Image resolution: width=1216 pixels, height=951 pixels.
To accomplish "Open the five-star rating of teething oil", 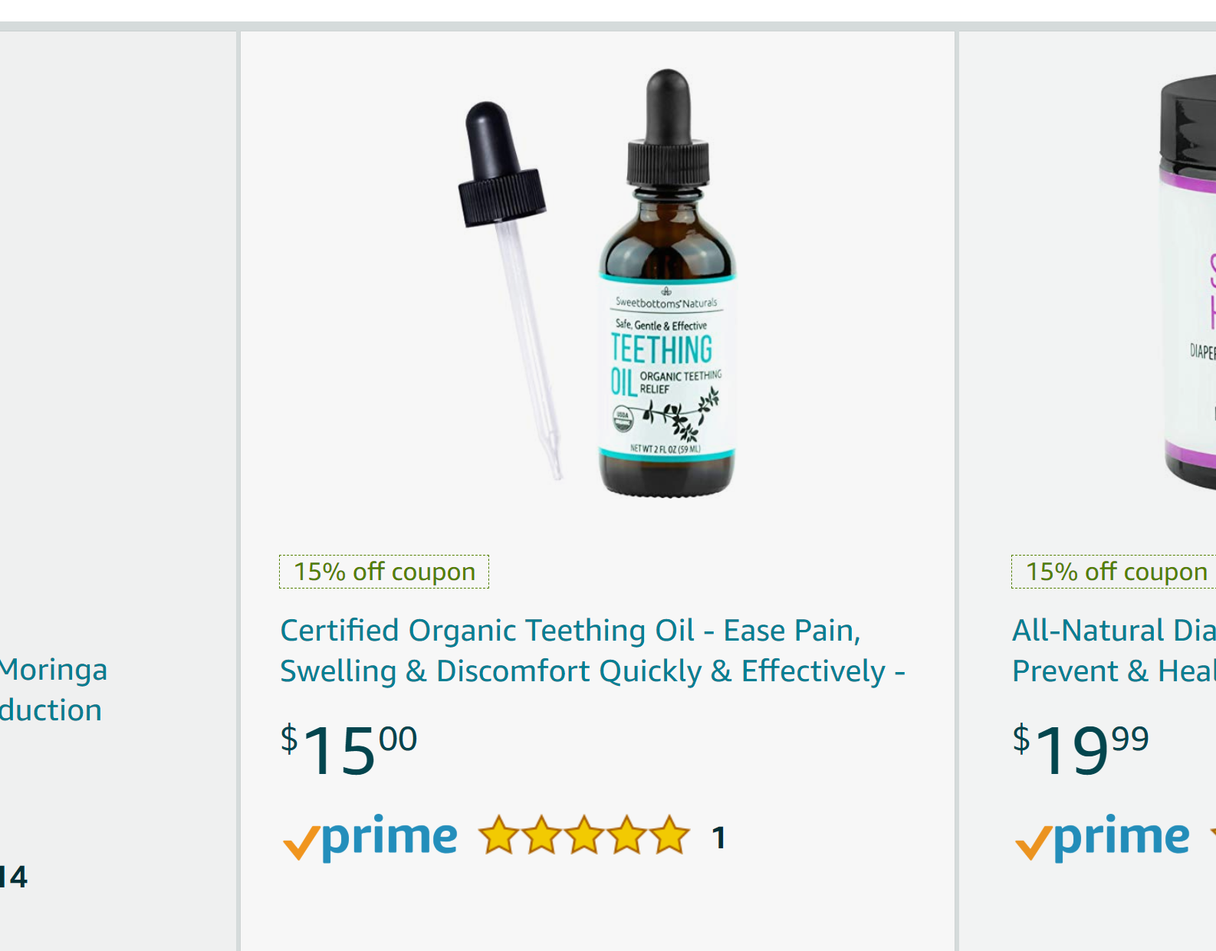I will pos(584,835).
